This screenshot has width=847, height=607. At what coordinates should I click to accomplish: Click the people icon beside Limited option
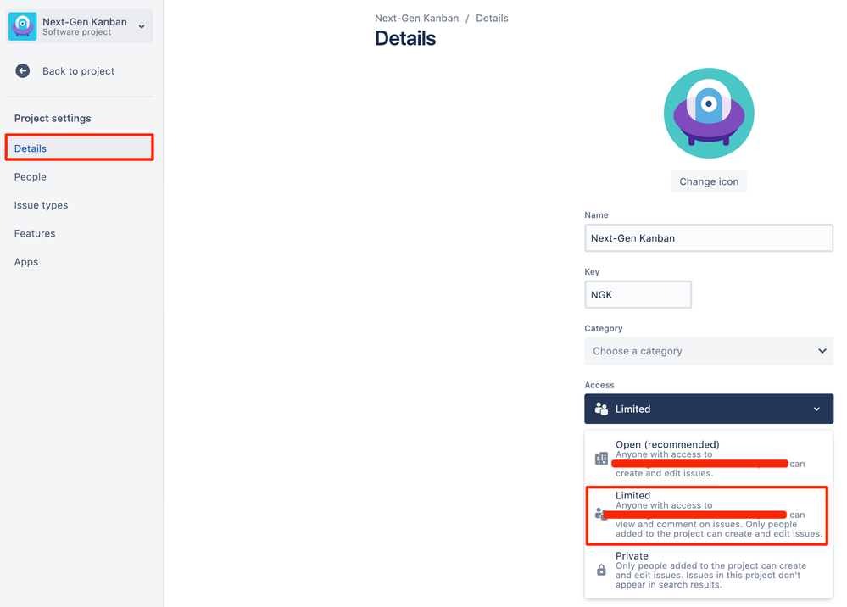(600, 514)
